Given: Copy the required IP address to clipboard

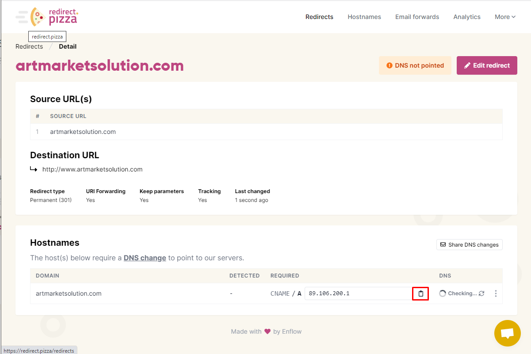Looking at the screenshot, I should click(420, 293).
